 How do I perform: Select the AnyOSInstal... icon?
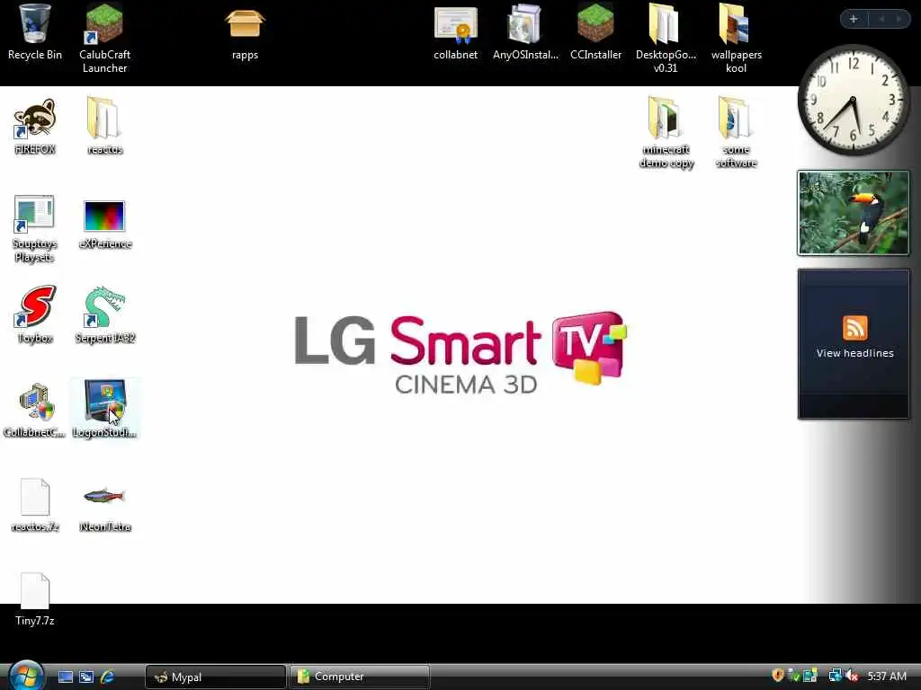[525, 32]
